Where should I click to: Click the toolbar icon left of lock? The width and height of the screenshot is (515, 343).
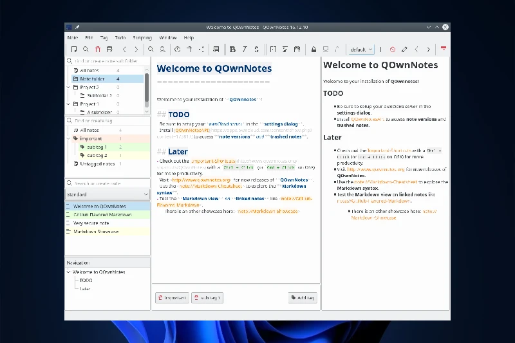coord(297,50)
